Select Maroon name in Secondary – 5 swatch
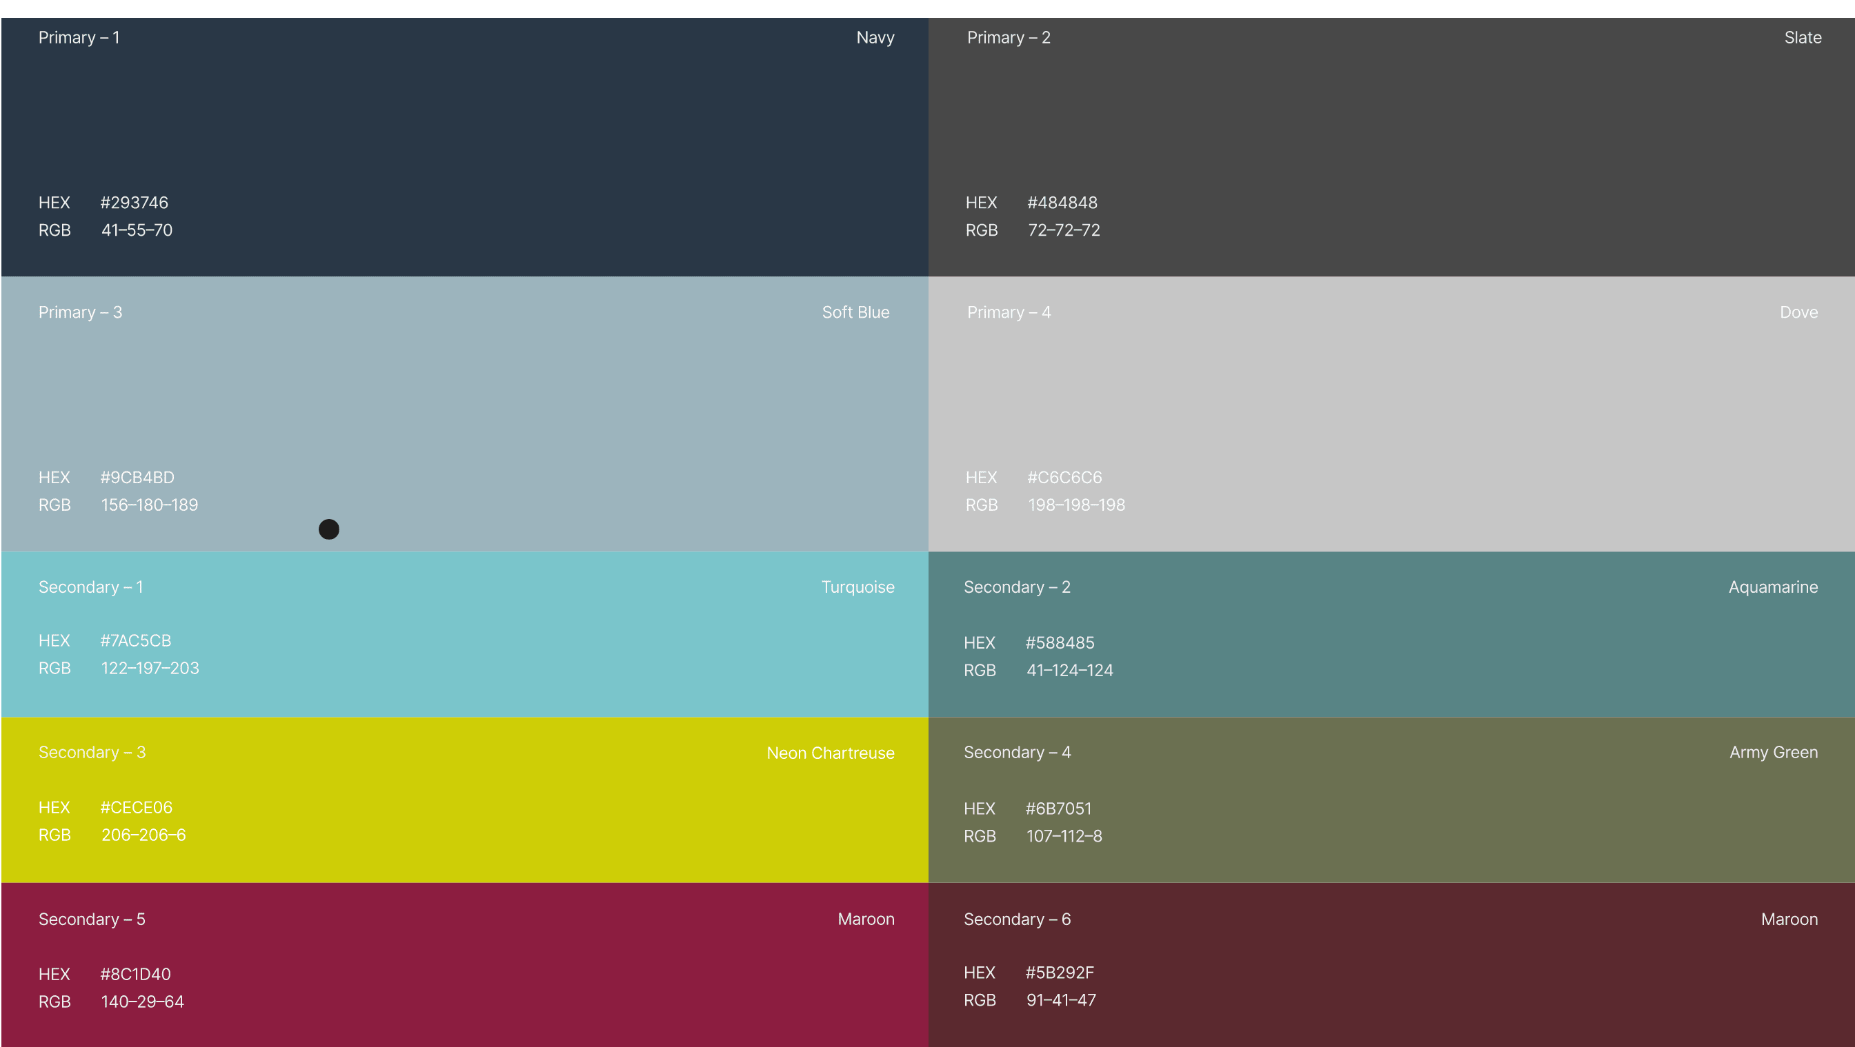Screen dimensions: 1855x1047 [866, 919]
